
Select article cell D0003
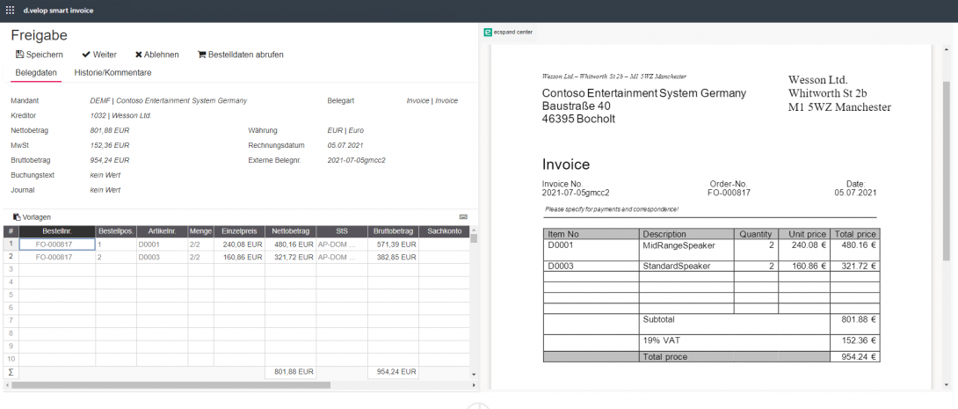(x=162, y=258)
